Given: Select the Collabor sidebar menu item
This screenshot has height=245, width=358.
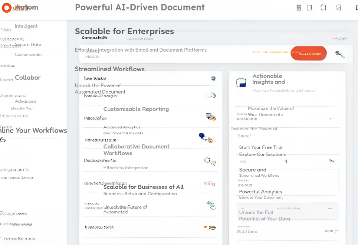Looking at the screenshot, I should [27, 78].
